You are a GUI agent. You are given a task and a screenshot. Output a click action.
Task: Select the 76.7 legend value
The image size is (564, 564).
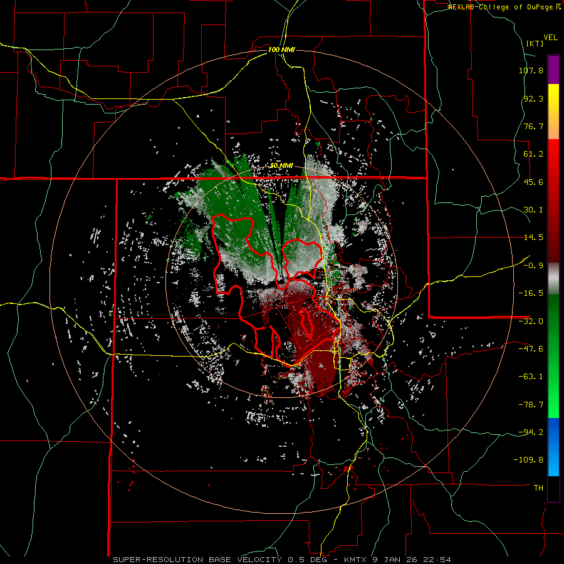pos(533,126)
